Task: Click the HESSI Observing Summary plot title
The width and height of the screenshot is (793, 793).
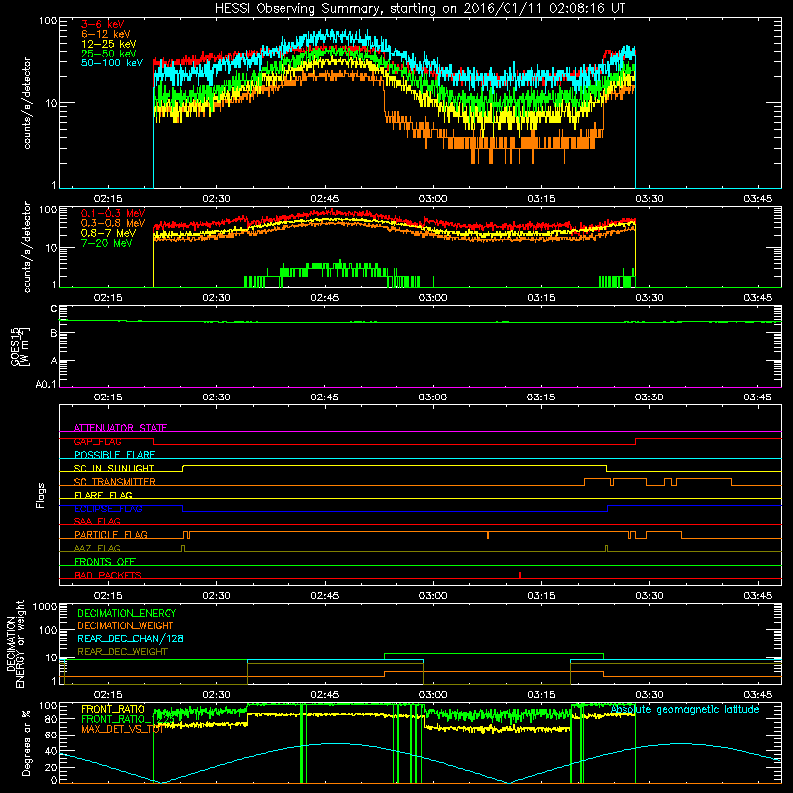Action: tap(419, 8)
